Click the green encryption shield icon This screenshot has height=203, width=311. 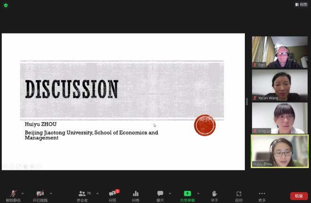(x=6, y=5)
